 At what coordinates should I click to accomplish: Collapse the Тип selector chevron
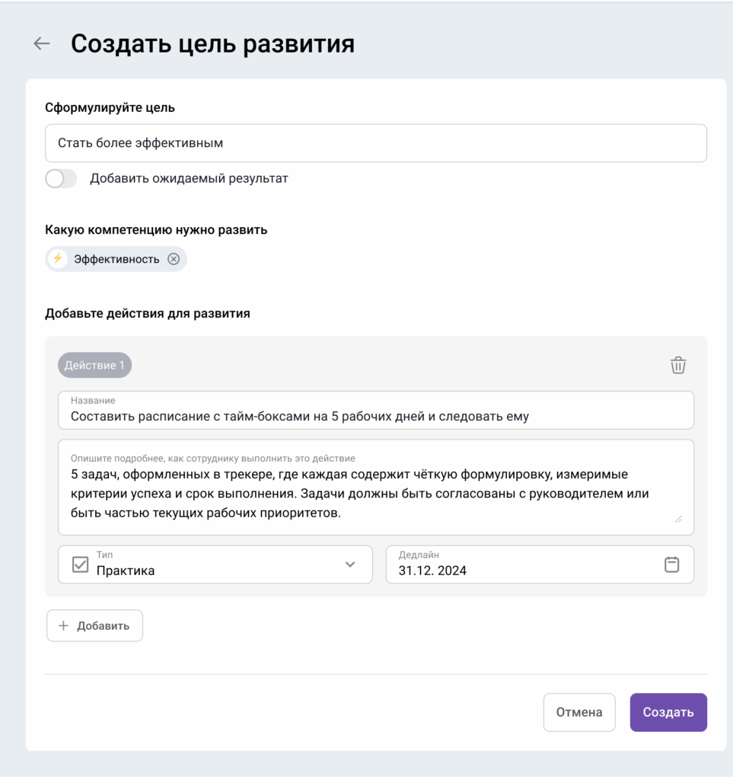(351, 564)
